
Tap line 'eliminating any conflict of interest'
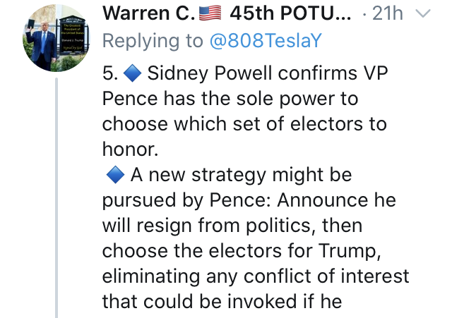[x=256, y=276]
